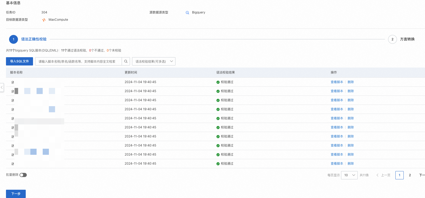Open 查看脚本 link in the first row
This screenshot has width=425, height=198.
(x=337, y=82)
